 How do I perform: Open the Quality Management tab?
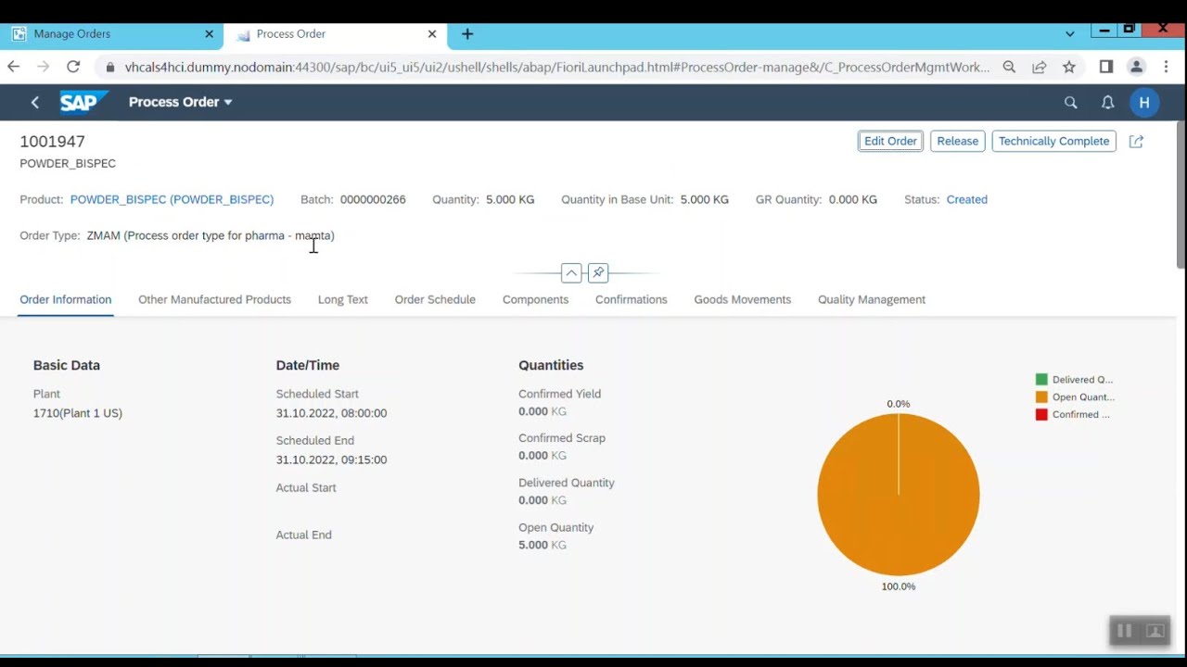(x=872, y=299)
